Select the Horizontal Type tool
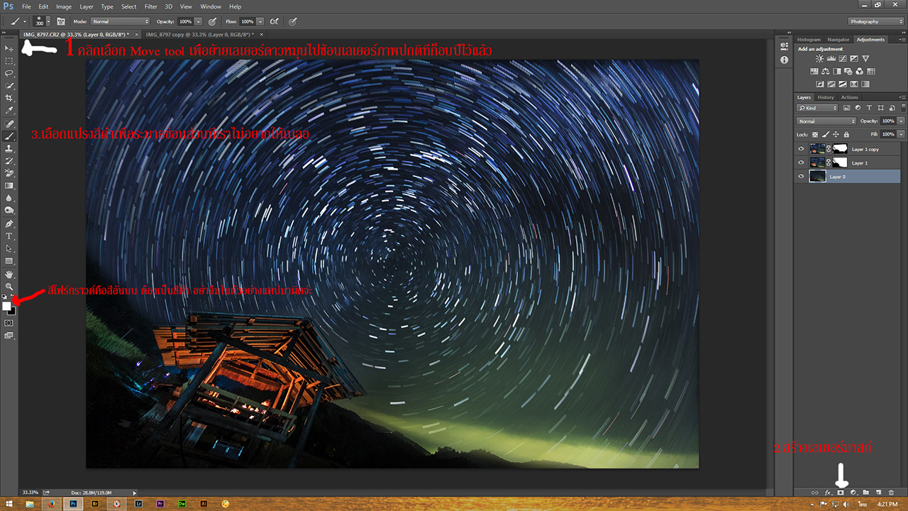 point(9,236)
